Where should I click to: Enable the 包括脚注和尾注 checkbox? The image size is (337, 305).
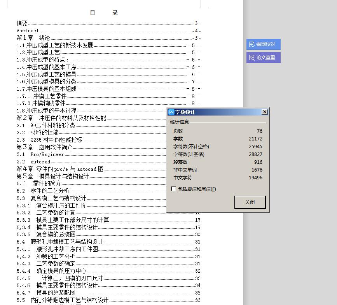point(173,189)
